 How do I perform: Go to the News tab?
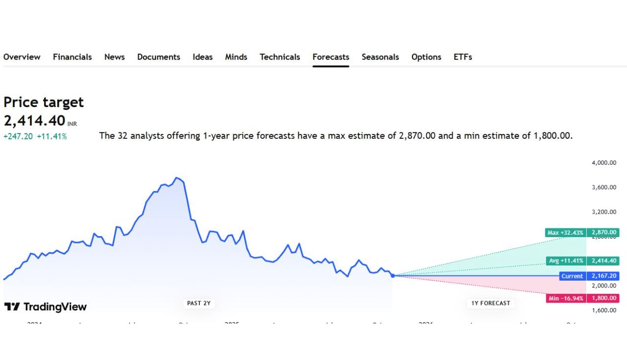114,57
